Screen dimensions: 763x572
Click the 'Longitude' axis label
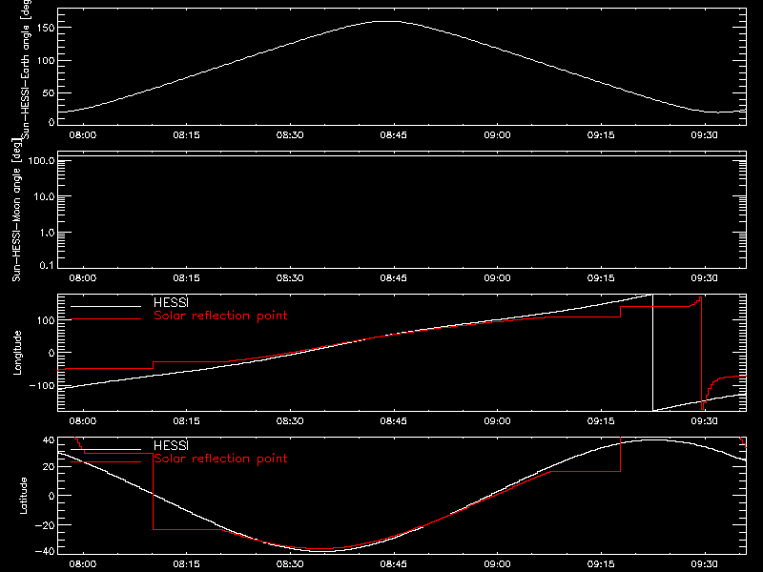17,353
